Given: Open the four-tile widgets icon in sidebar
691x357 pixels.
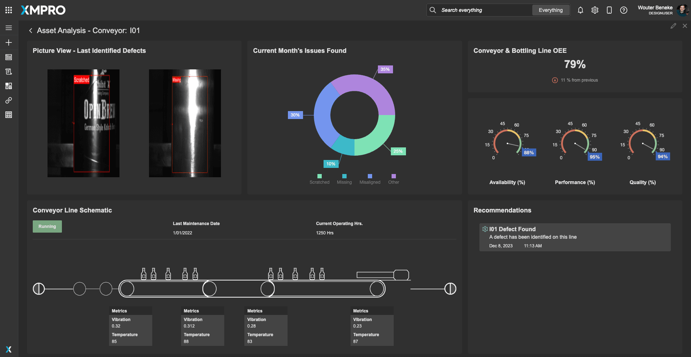Looking at the screenshot, I should [9, 86].
